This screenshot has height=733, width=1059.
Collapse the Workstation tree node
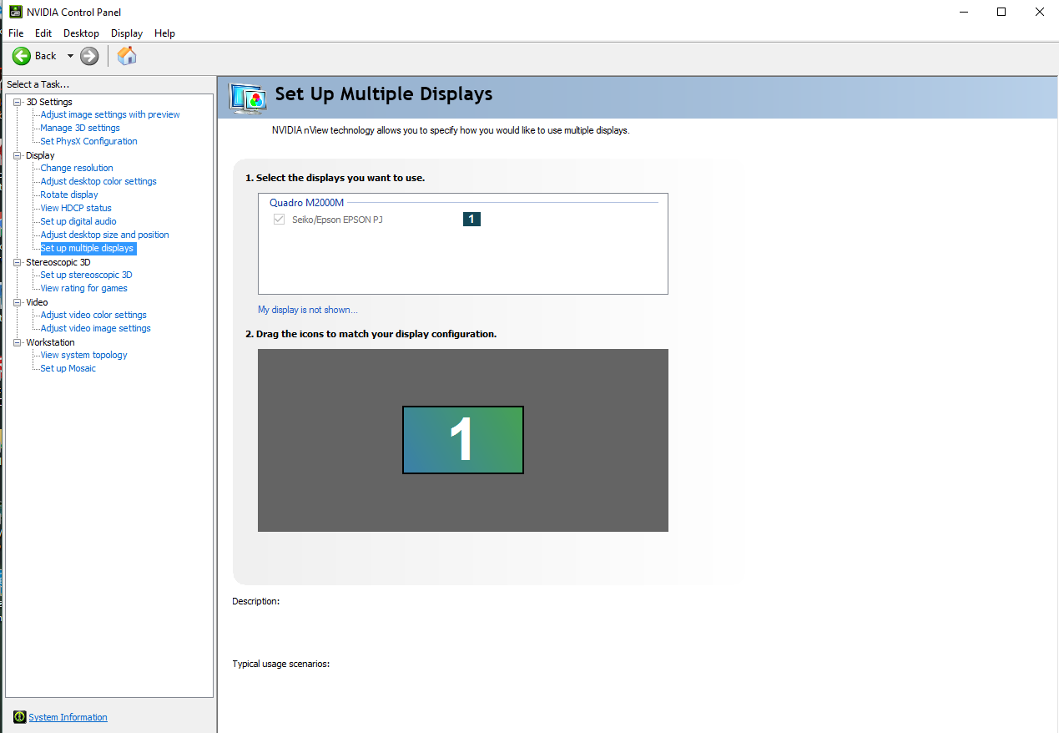click(18, 342)
